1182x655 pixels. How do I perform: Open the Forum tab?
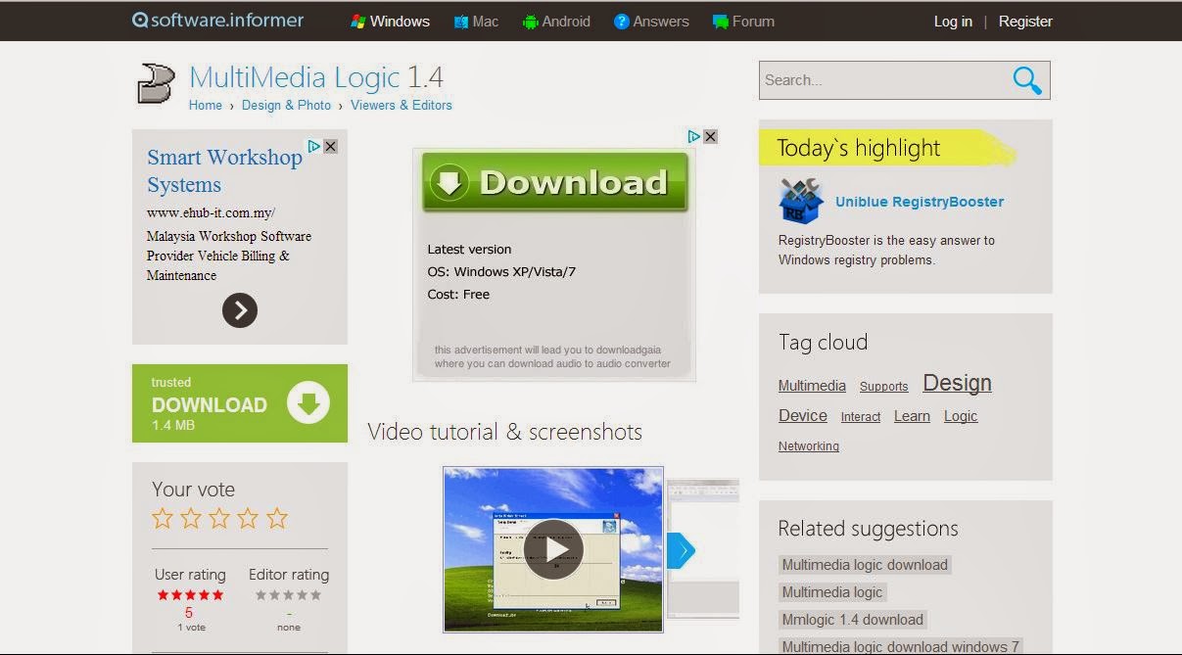tap(743, 22)
